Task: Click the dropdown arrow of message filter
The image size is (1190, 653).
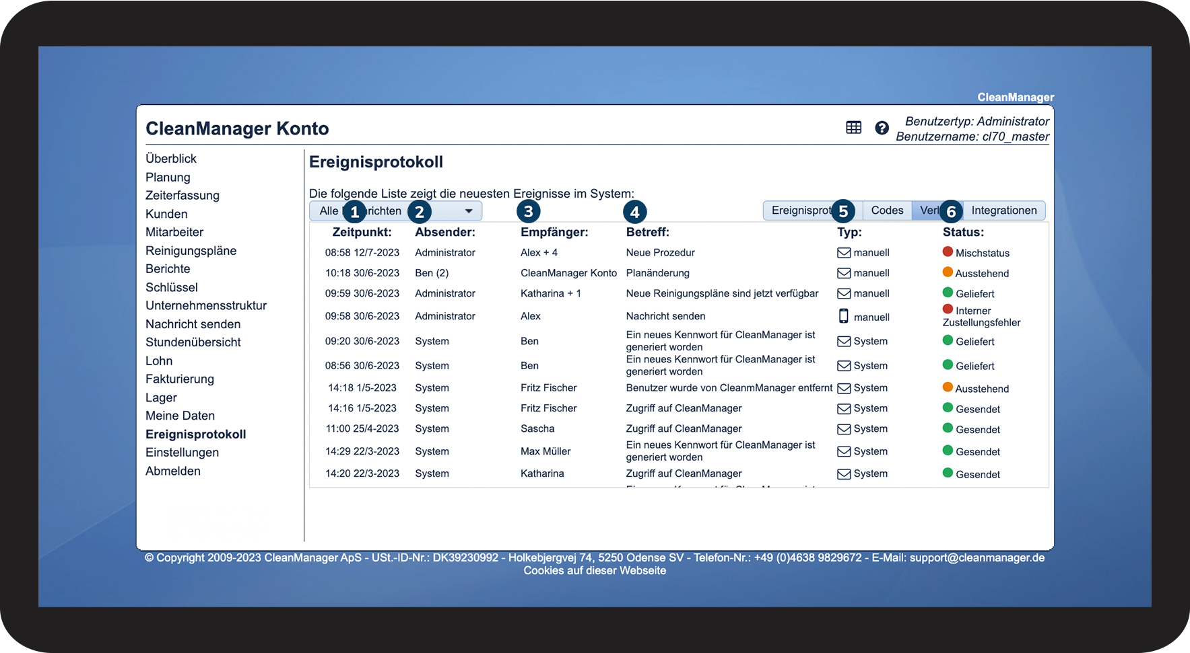Action: pos(469,211)
